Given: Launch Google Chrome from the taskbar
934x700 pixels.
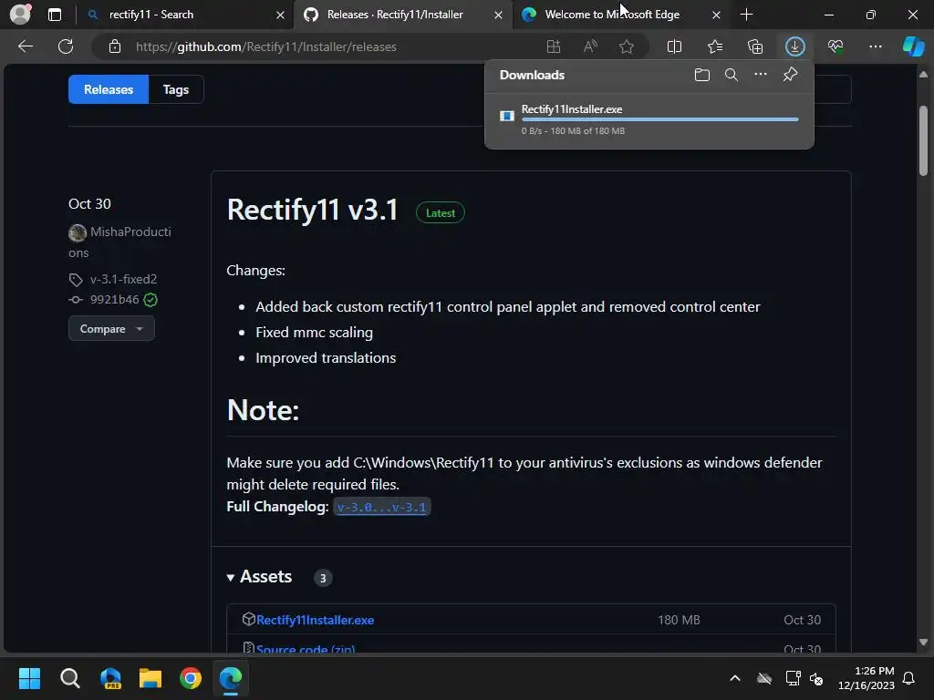Looking at the screenshot, I should tap(191, 678).
